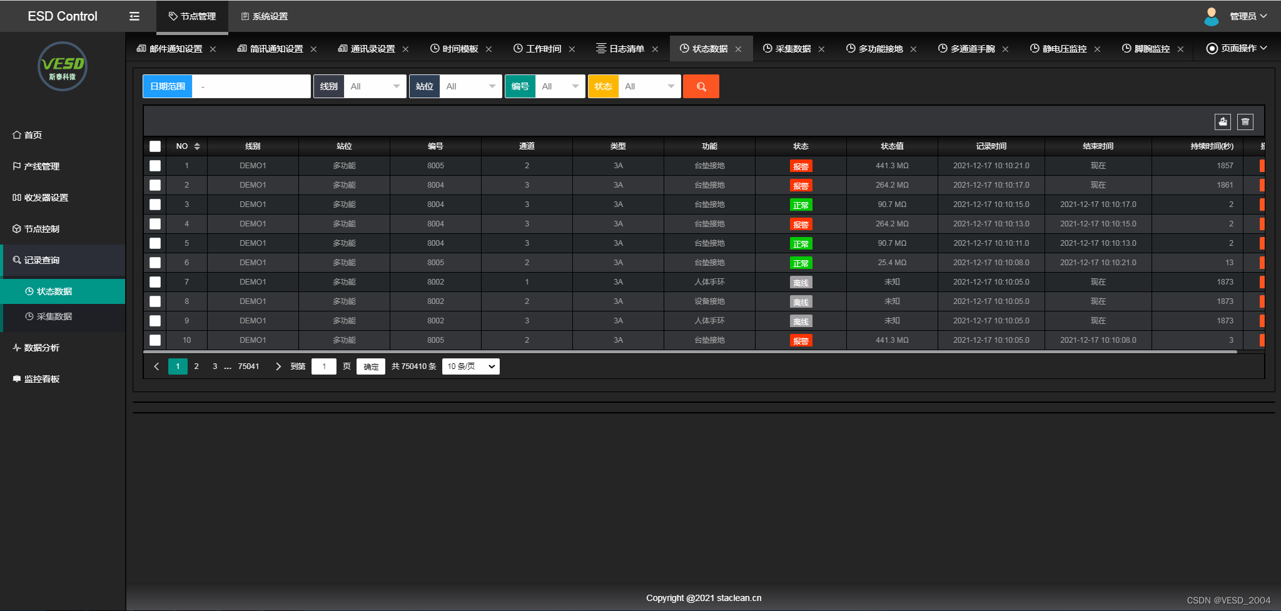1281x611 pixels.
Task: Click the VESD logo
Action: [x=62, y=66]
